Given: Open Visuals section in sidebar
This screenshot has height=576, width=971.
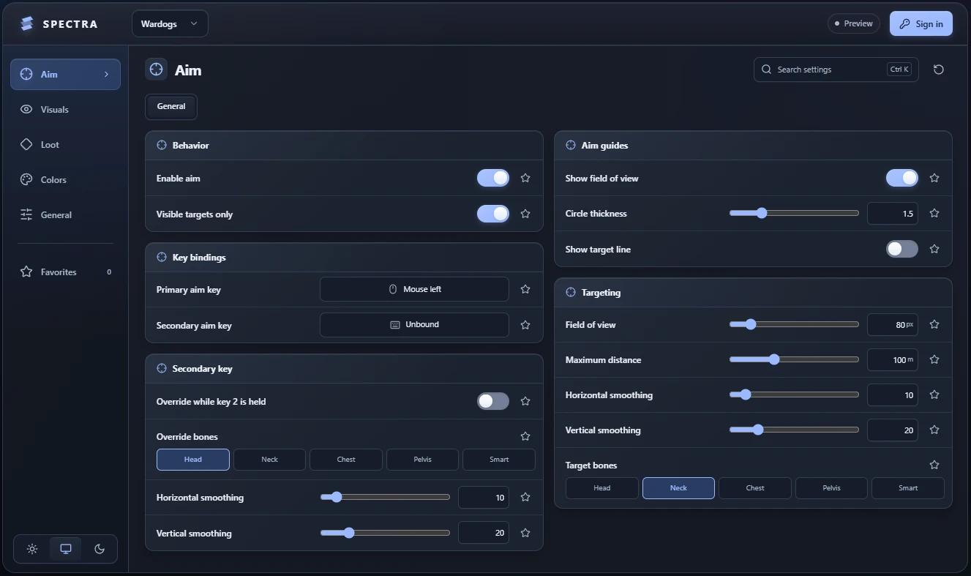Looking at the screenshot, I should coord(65,110).
